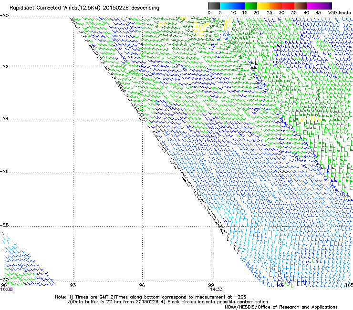Click the 14:33 pass time label
This screenshot has width=353, height=310.
tap(217, 289)
